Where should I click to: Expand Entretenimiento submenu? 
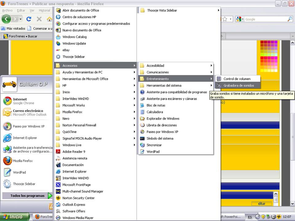pyautogui.click(x=176, y=79)
